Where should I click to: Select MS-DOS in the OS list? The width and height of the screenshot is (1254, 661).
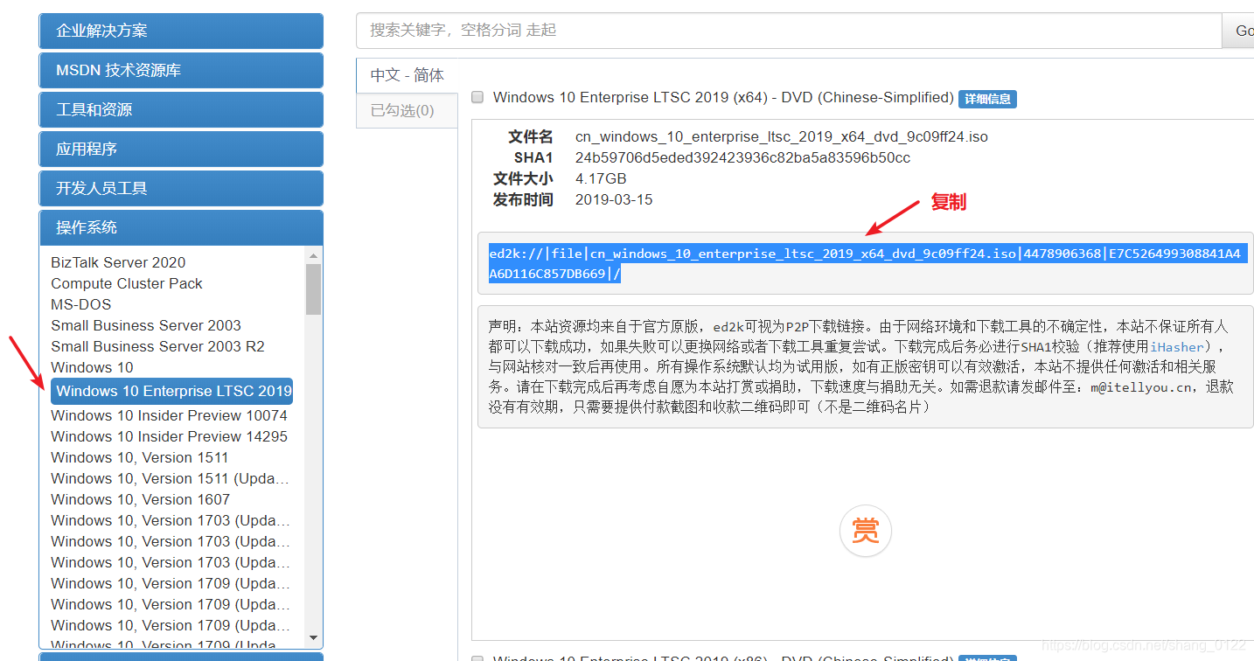81,304
